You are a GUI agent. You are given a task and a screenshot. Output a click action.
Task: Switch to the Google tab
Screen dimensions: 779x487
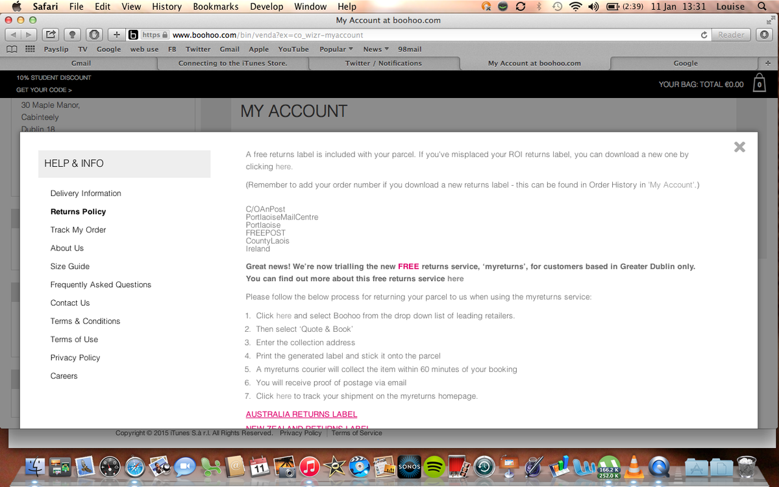point(686,63)
